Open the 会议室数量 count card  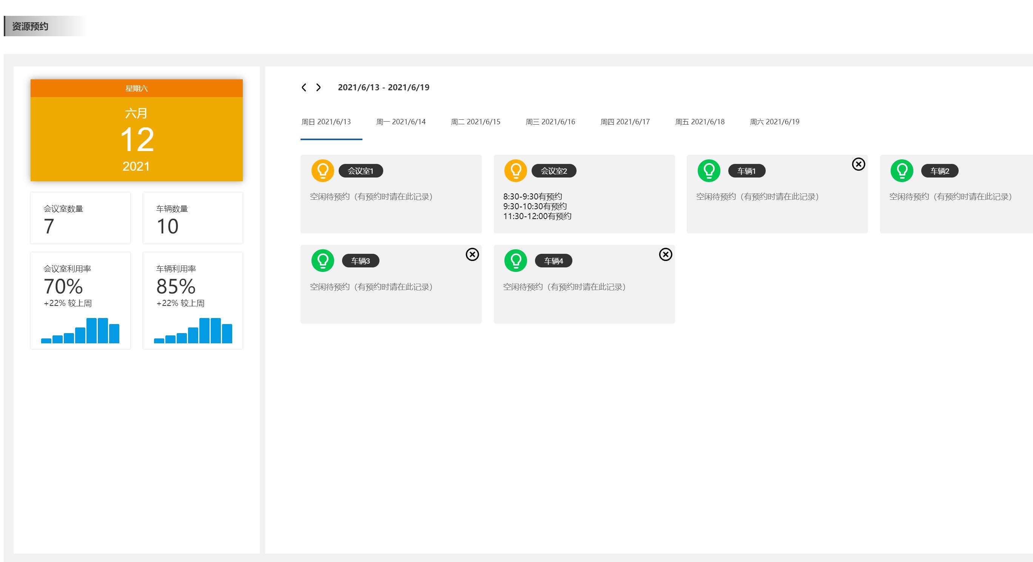click(x=80, y=218)
